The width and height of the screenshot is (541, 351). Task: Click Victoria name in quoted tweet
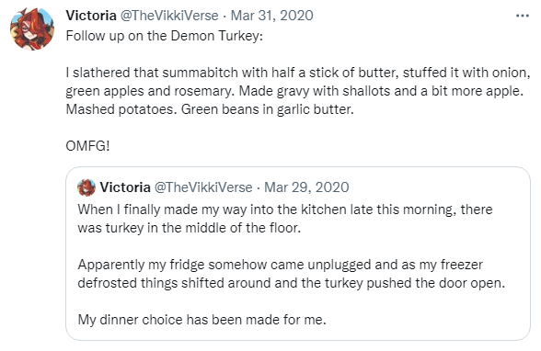click(x=125, y=187)
